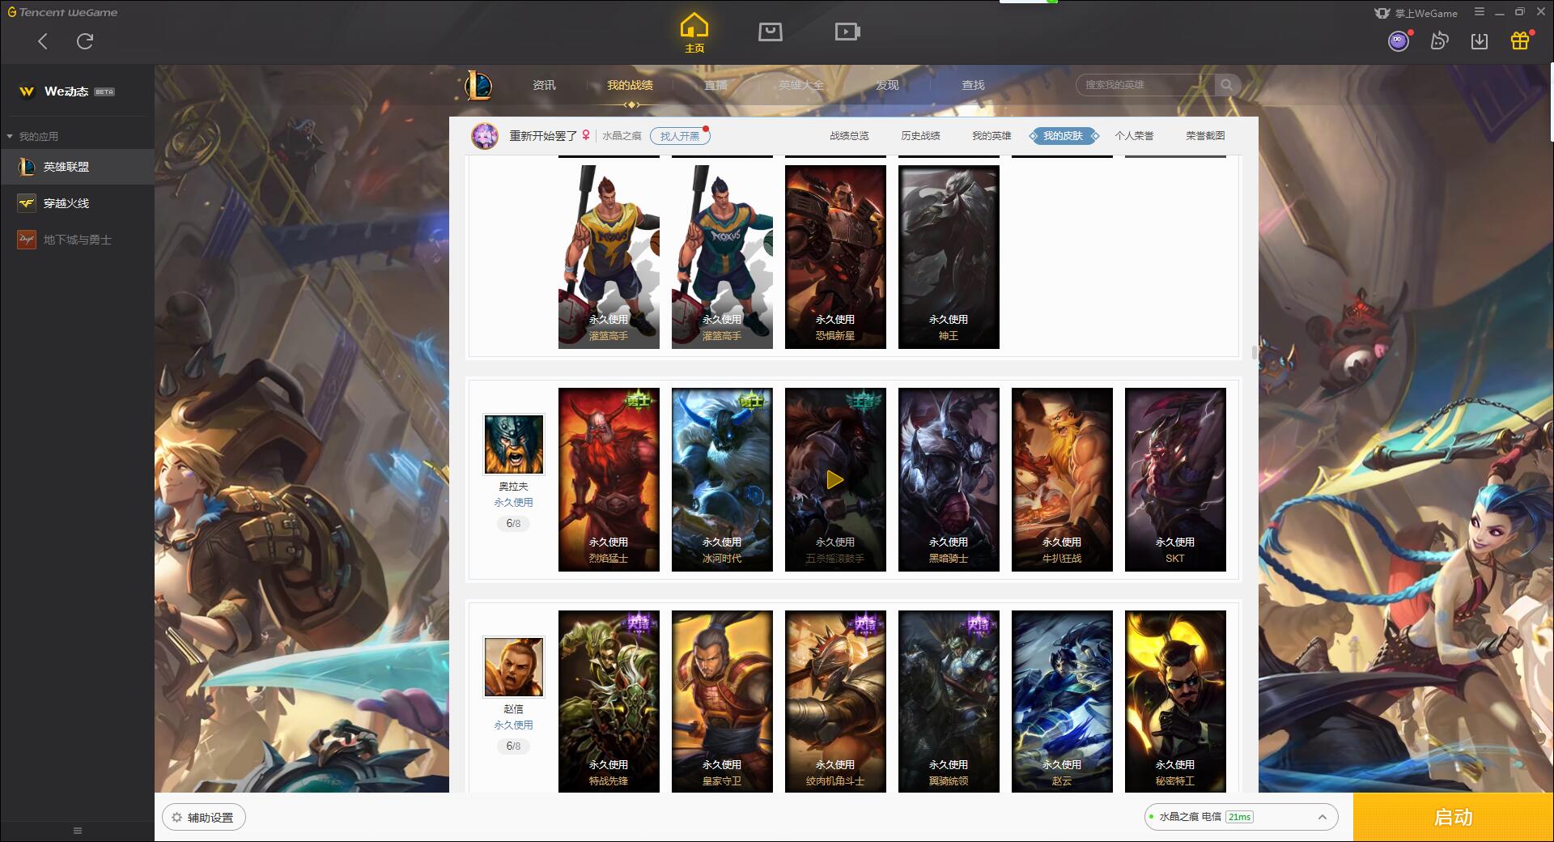
Task: Open the 翼骑统领 skin card
Action: coord(949,701)
